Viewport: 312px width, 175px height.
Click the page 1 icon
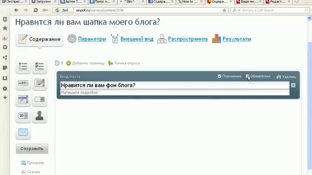[x=57, y=63]
